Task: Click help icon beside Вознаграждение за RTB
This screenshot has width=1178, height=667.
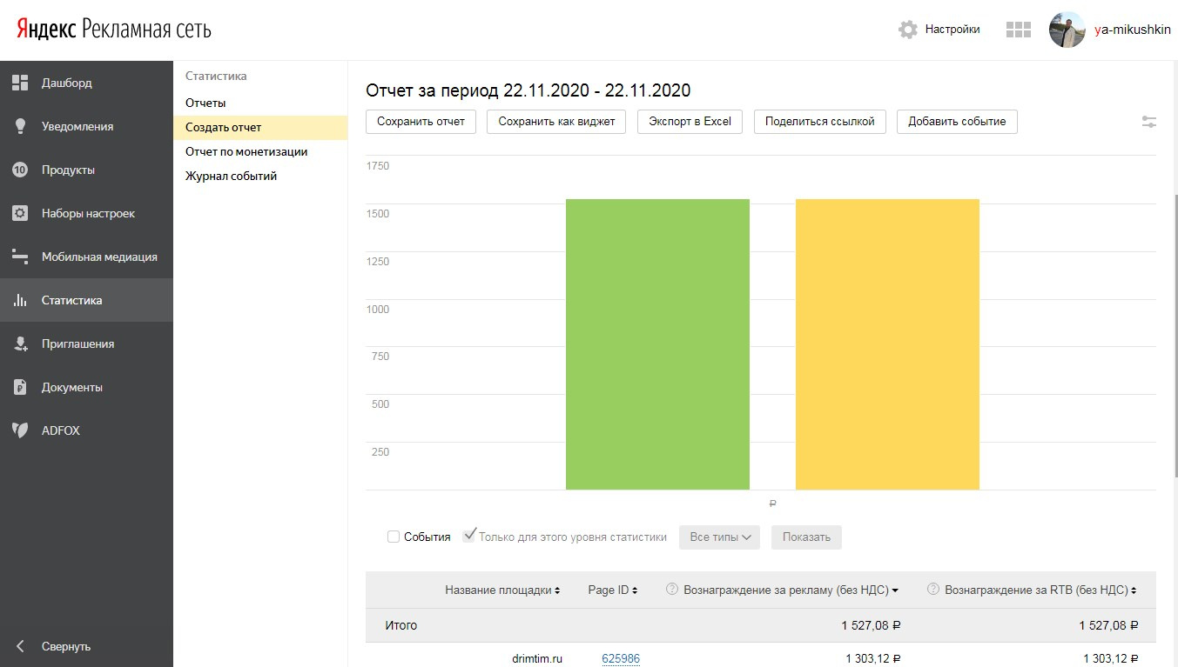Action: (932, 590)
